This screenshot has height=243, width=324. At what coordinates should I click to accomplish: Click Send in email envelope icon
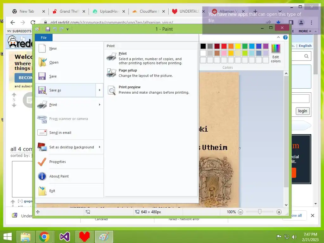click(42, 133)
